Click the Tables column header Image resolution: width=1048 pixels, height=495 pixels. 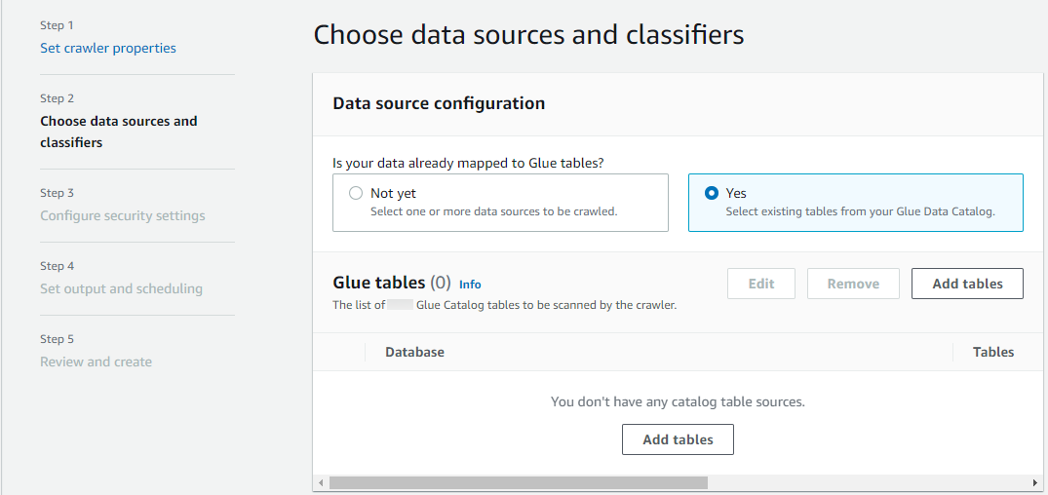[x=992, y=352]
